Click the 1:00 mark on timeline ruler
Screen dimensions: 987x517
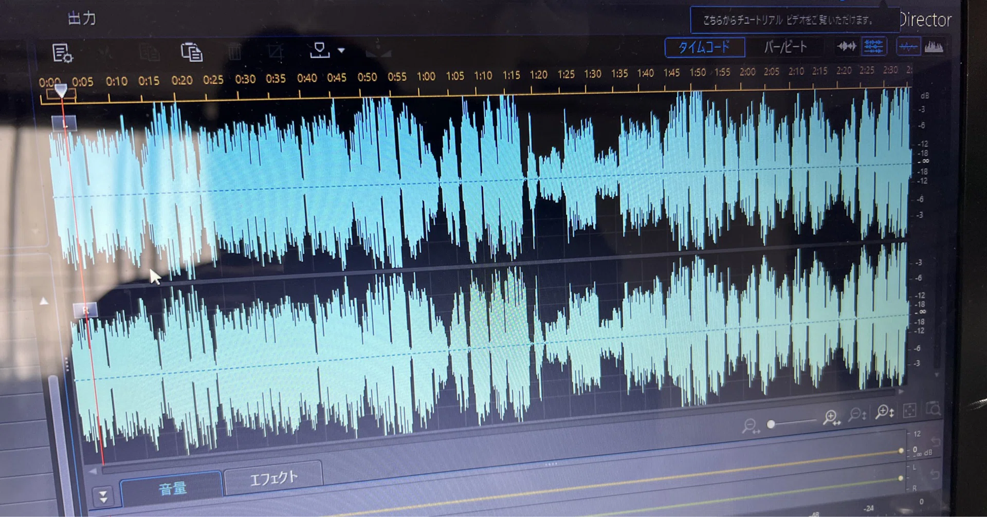click(426, 77)
